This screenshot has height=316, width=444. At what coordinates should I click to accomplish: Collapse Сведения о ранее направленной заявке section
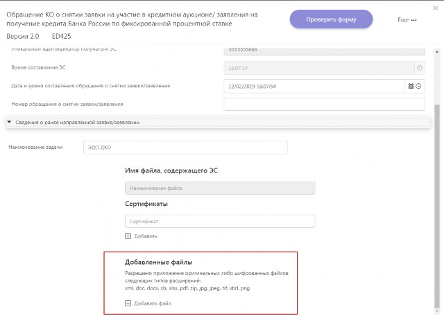pos(9,122)
